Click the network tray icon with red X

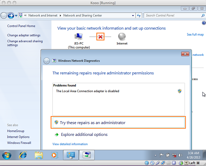(x=174, y=155)
